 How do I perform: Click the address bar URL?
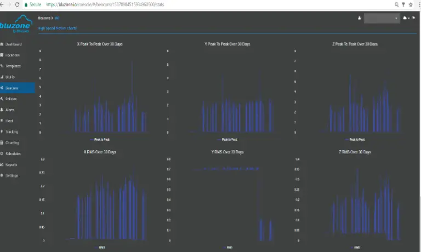click(105, 4)
